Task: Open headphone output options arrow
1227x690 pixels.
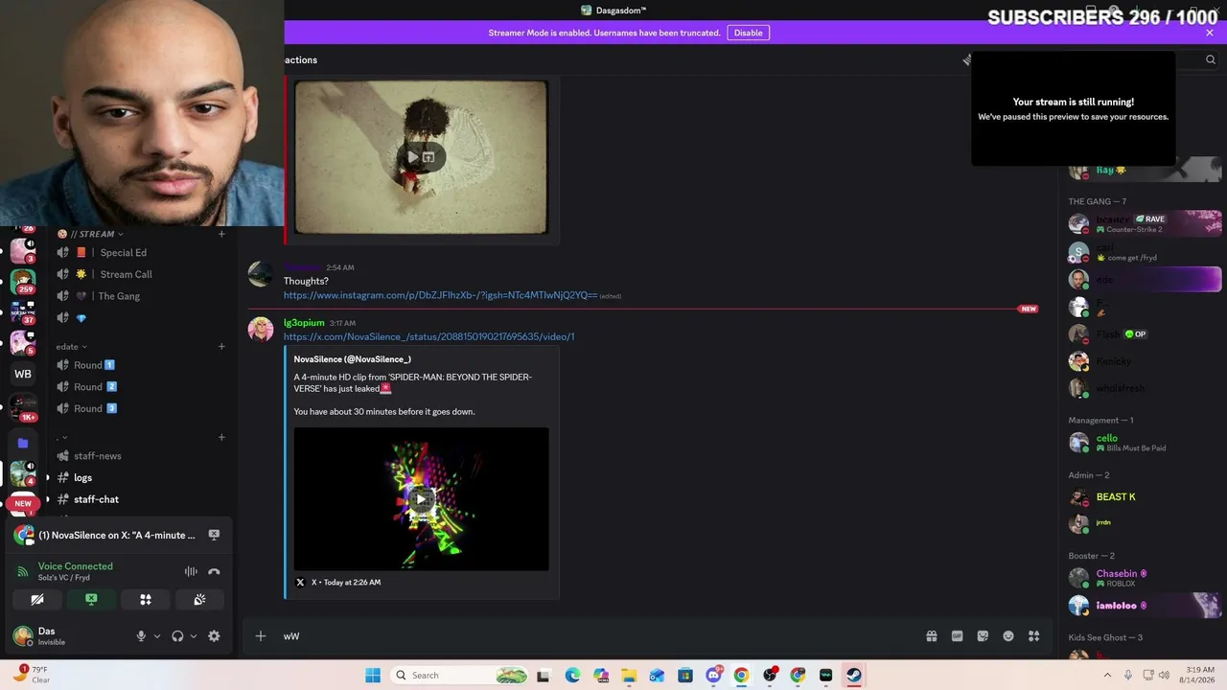Action: tap(193, 636)
